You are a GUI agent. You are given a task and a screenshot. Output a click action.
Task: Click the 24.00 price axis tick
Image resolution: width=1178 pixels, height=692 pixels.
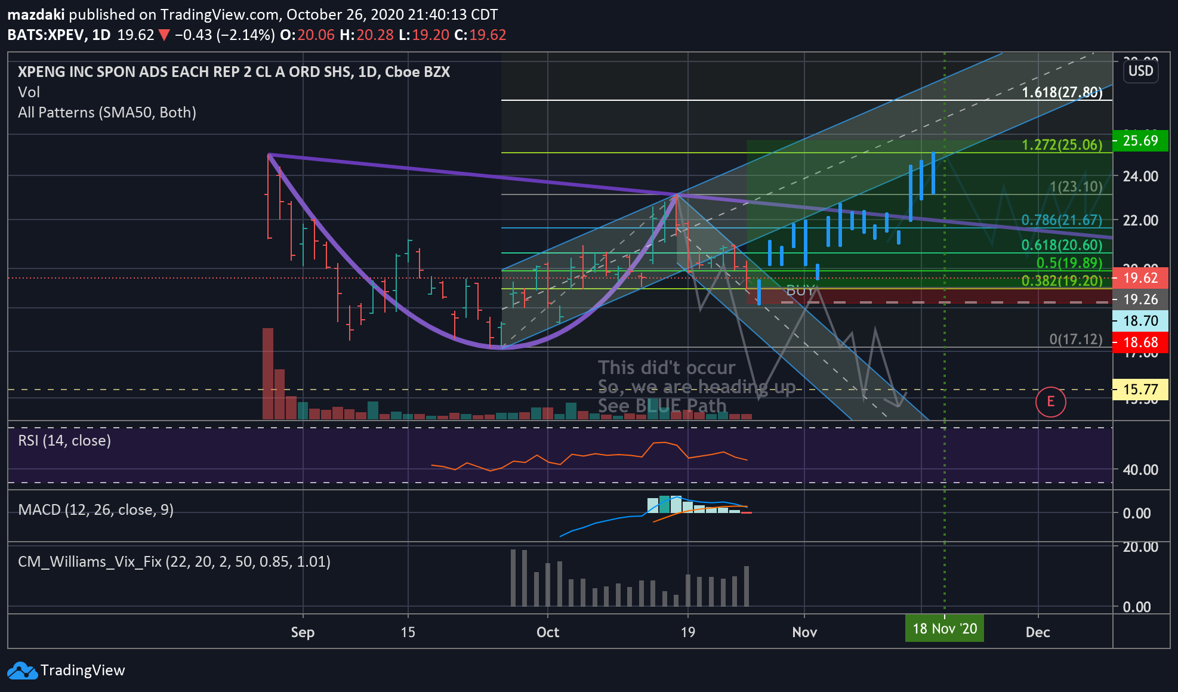tap(1140, 176)
